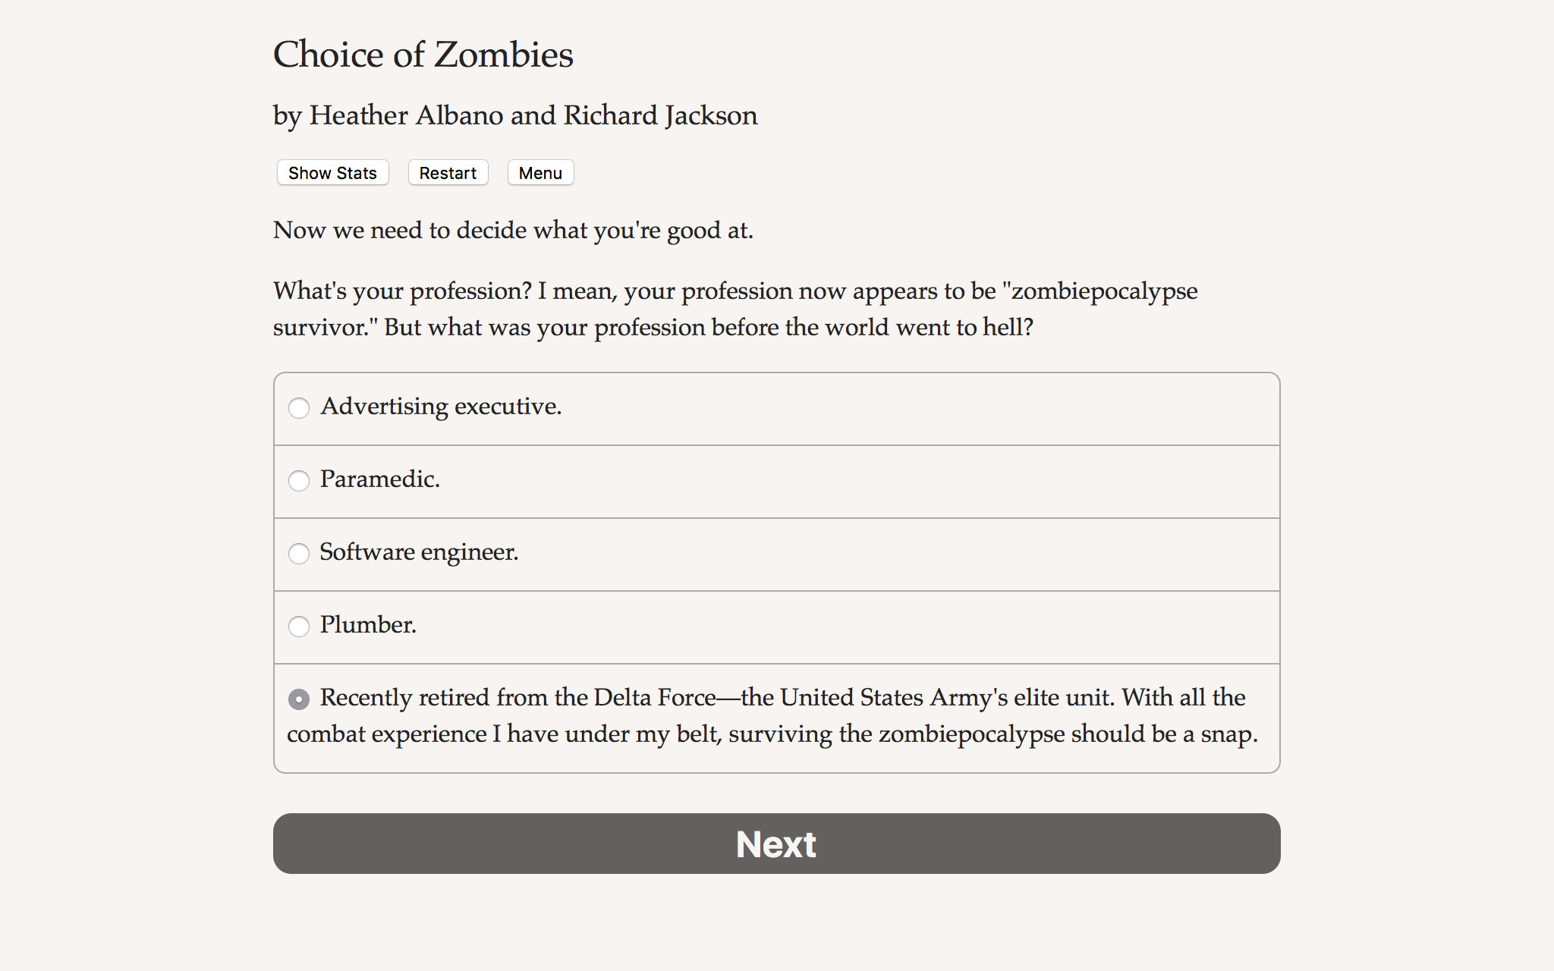Click the selected Delta Force radio button

point(299,699)
